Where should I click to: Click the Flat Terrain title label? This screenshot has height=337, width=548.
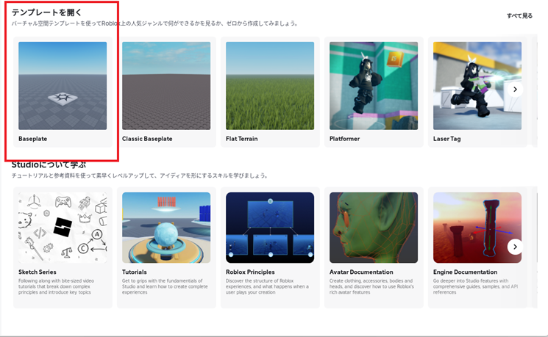tap(242, 138)
